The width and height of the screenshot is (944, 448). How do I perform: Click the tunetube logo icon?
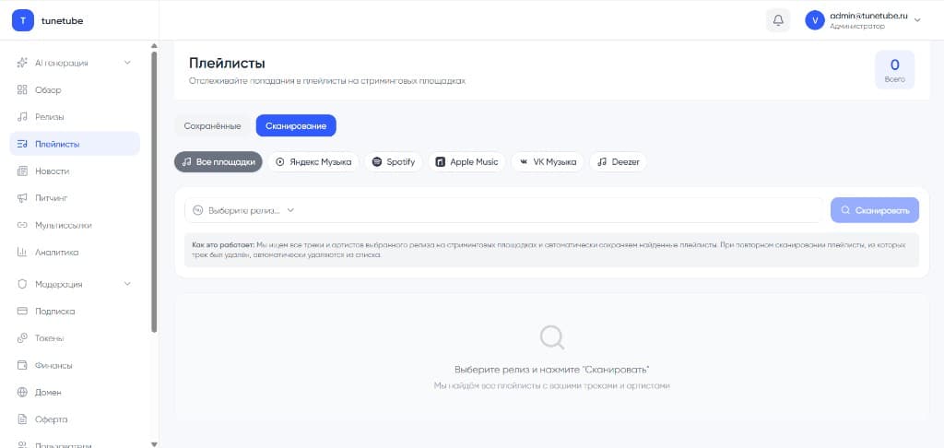click(23, 20)
